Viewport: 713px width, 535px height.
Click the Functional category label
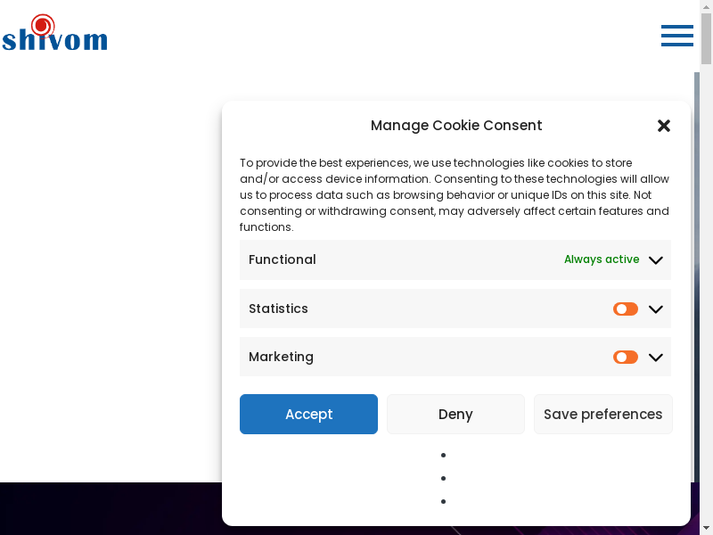pos(283,259)
